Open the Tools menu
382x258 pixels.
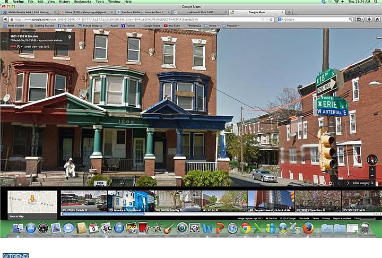[100, 2]
